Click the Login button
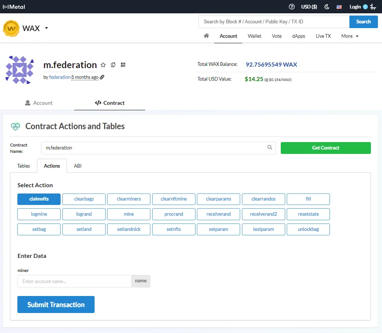Viewport: 382px width, 333px height. point(355,7)
